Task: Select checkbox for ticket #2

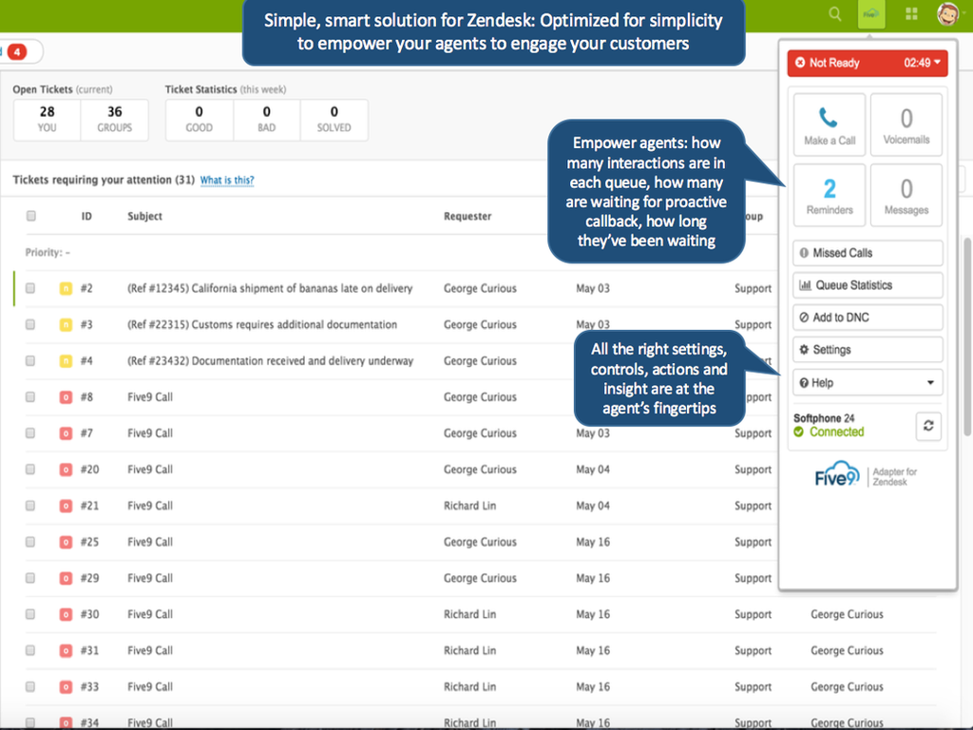Action: click(x=30, y=288)
